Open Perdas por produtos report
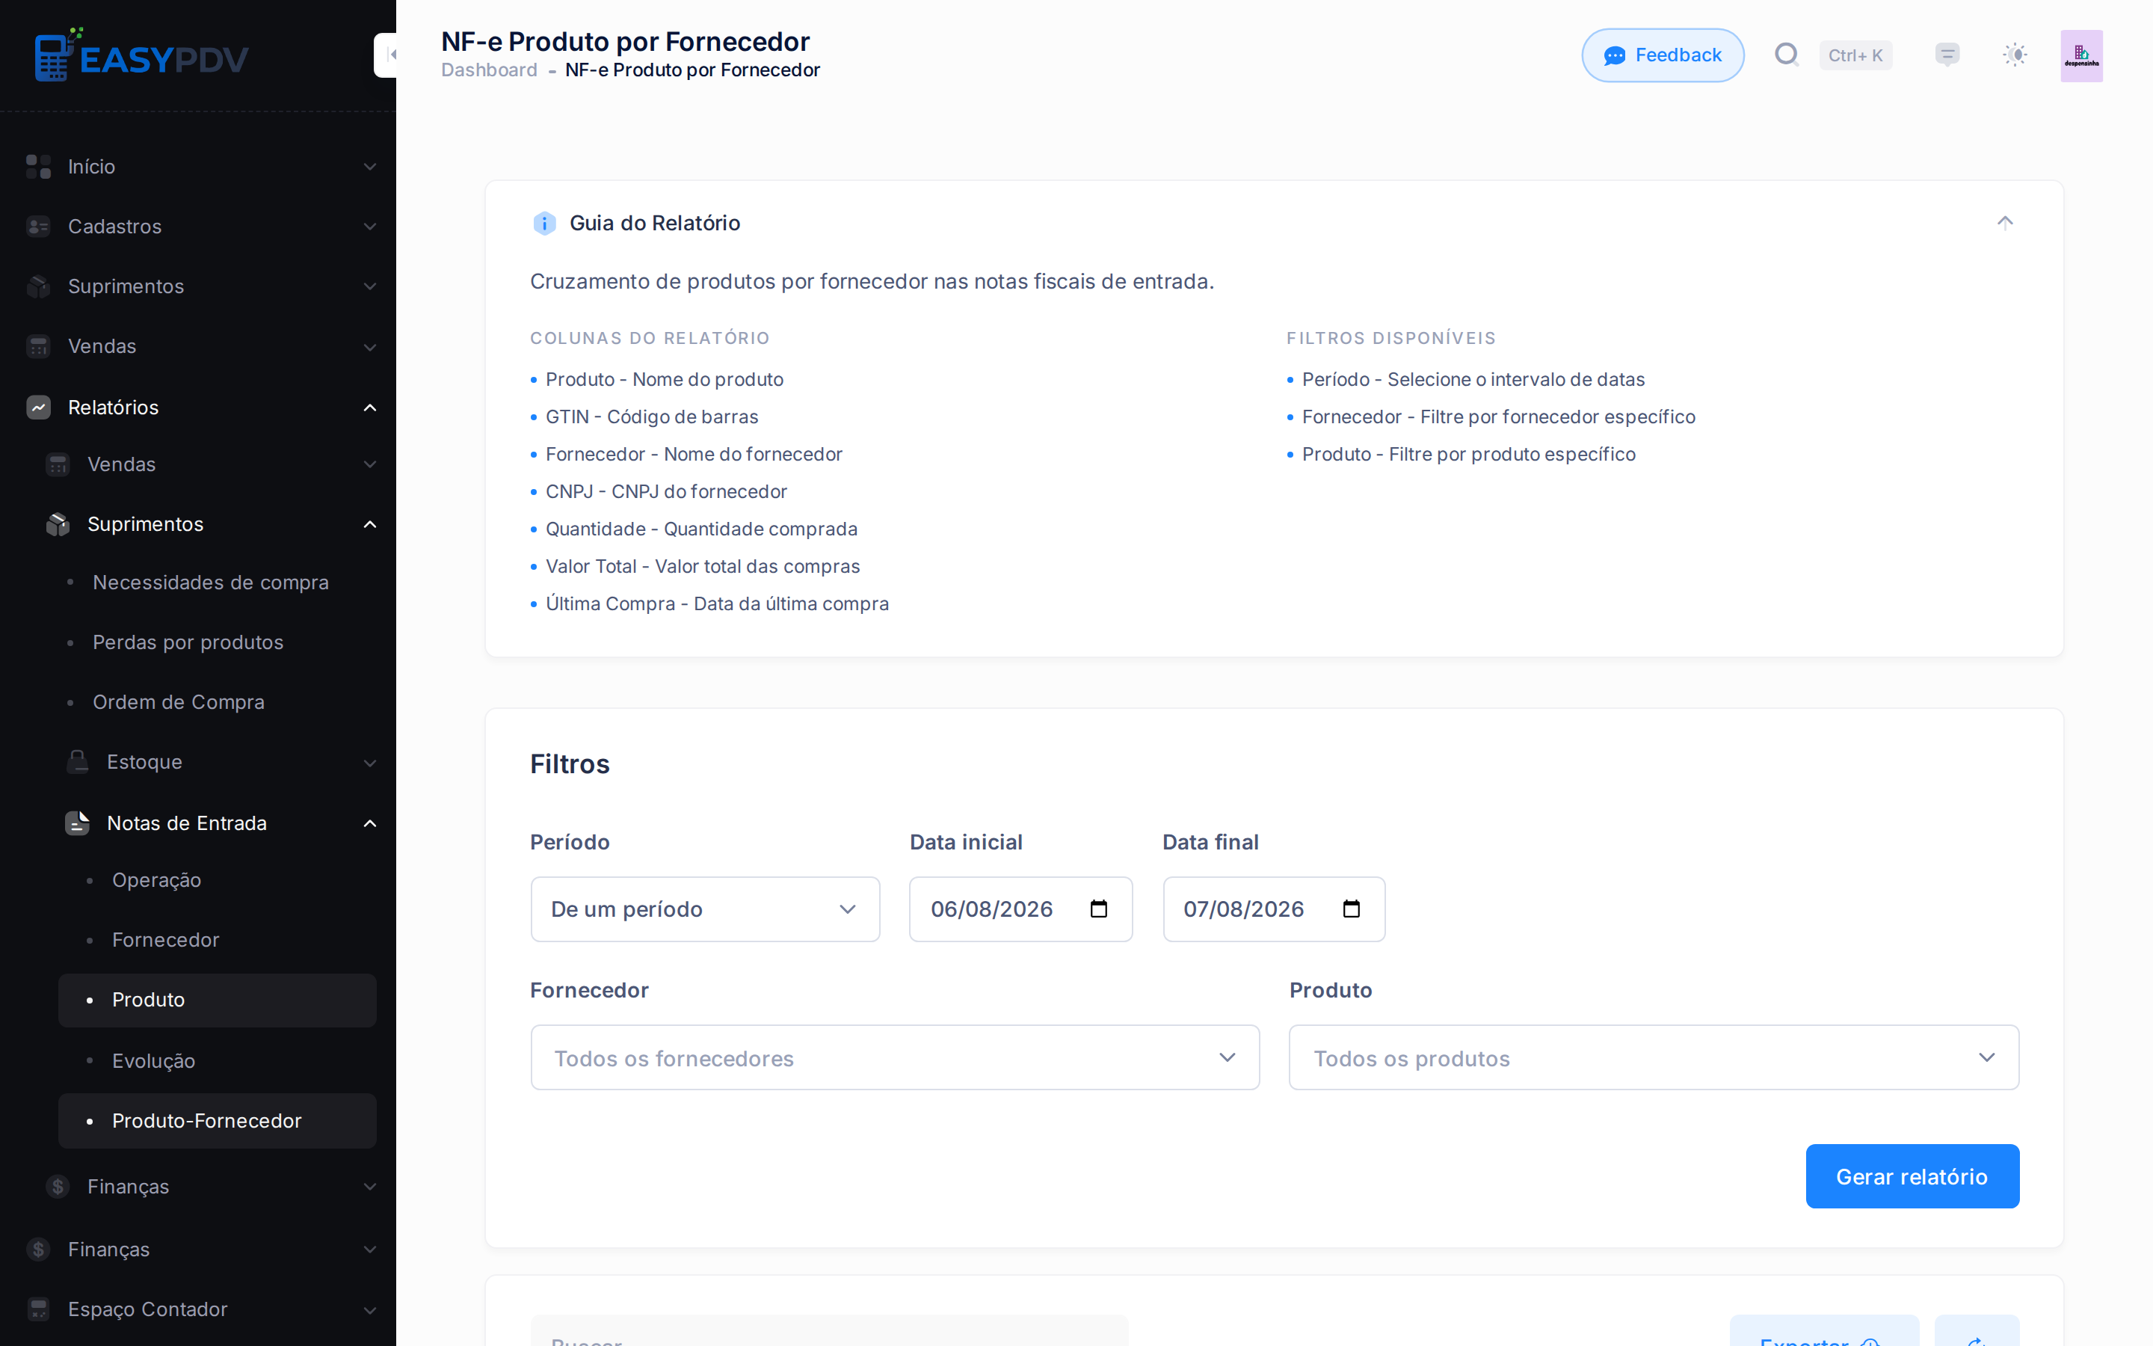Image resolution: width=2153 pixels, height=1346 pixels. click(x=188, y=643)
